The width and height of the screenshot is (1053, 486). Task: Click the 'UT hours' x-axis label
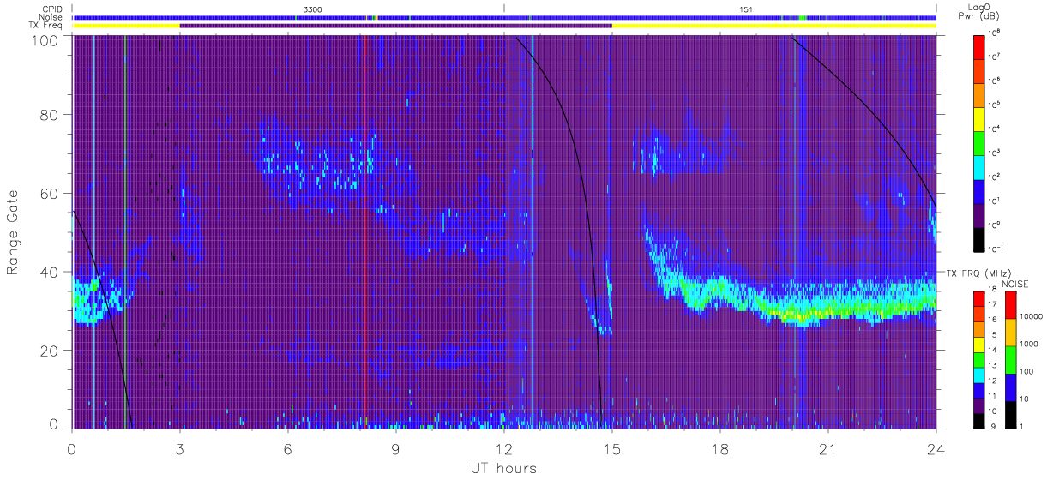click(503, 468)
